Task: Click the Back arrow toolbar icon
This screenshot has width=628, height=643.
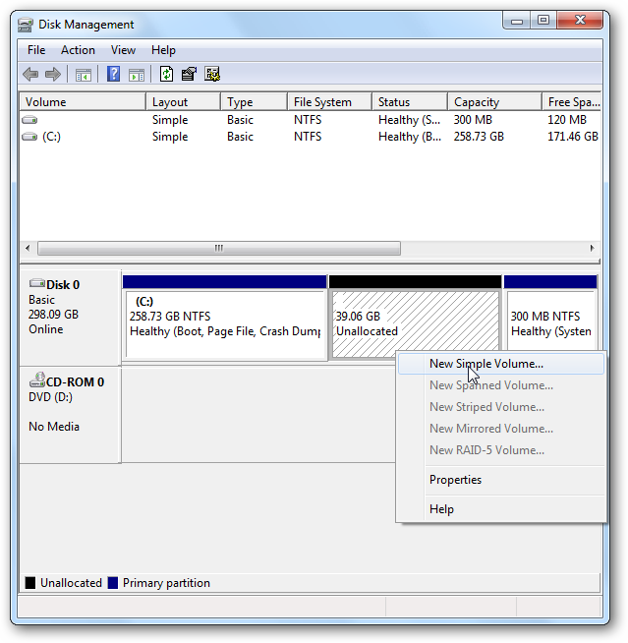Action: click(30, 74)
